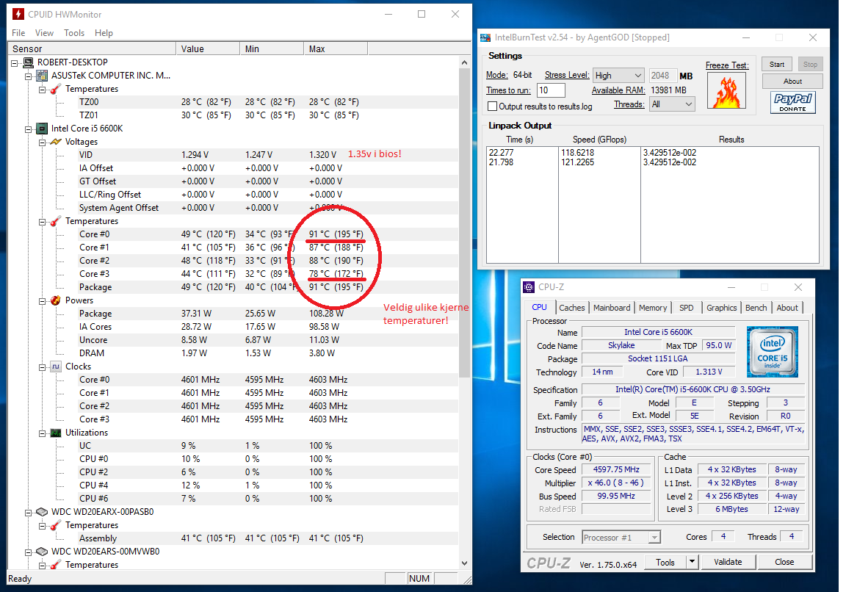Open the Tools menu in HWMonitor
The image size is (846, 592).
pos(74,33)
